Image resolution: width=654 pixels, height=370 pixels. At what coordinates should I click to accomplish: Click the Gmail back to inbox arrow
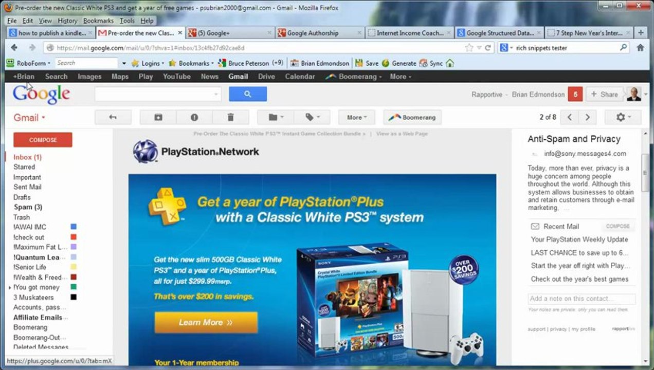pyautogui.click(x=113, y=117)
